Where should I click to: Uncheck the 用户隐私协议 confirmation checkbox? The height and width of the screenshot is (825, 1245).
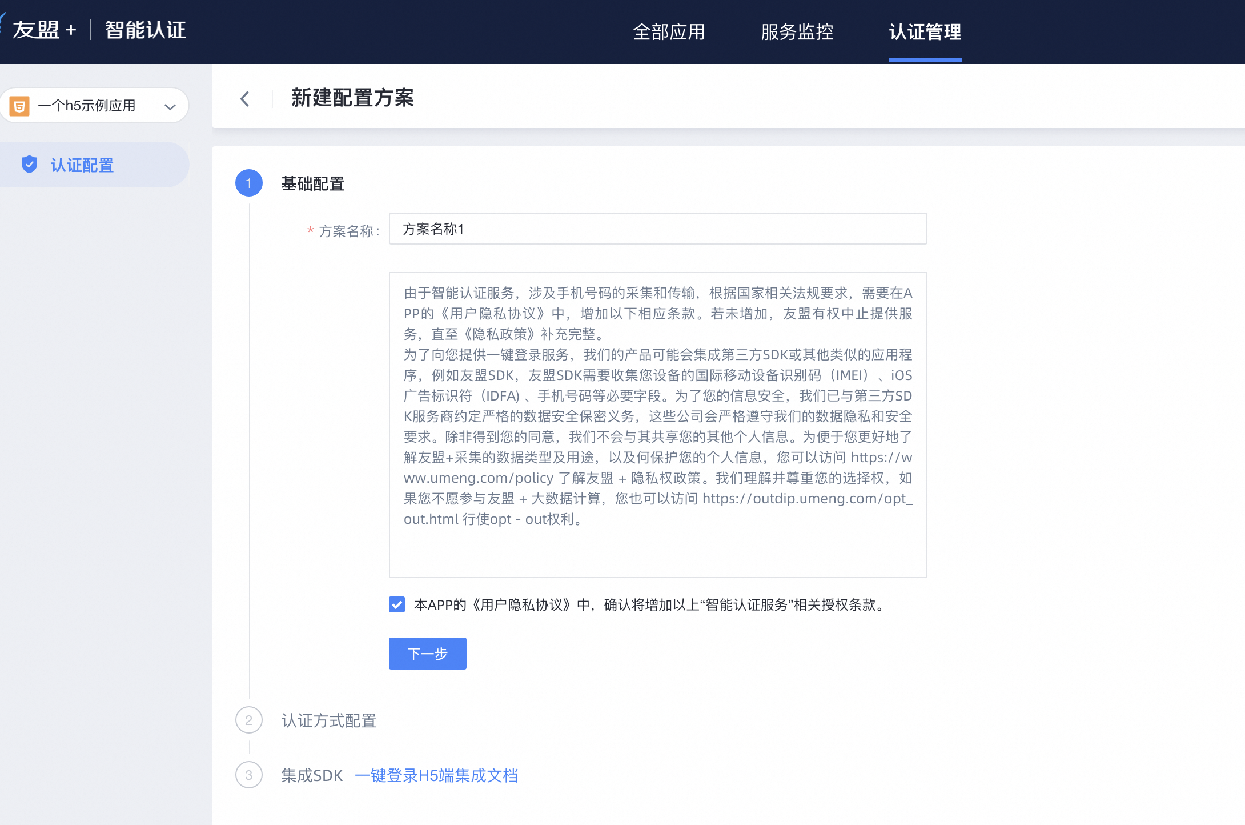397,604
